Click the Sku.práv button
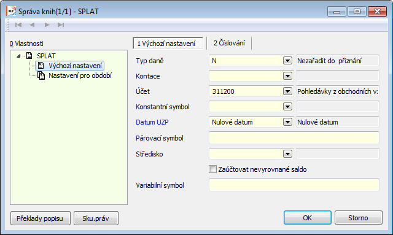Image resolution: width=393 pixels, height=235 pixels. click(x=96, y=218)
